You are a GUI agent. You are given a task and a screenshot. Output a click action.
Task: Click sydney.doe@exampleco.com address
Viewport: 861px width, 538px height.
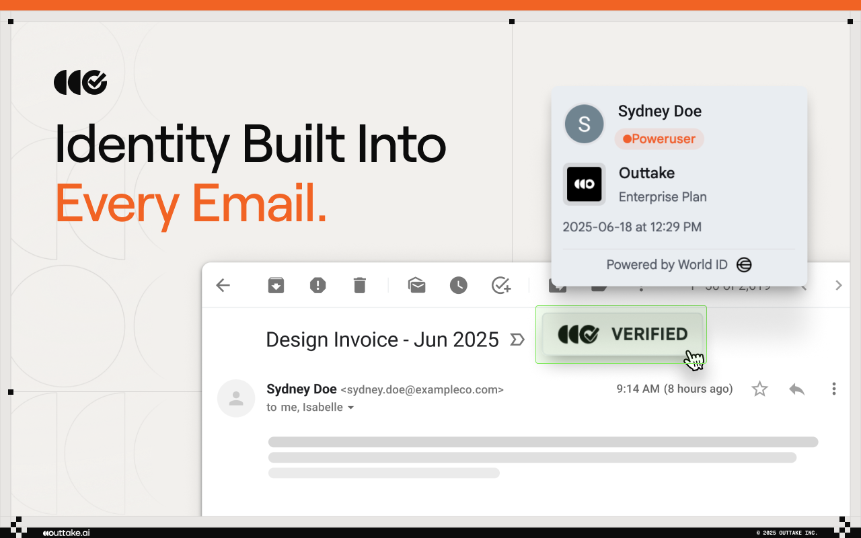(x=422, y=389)
